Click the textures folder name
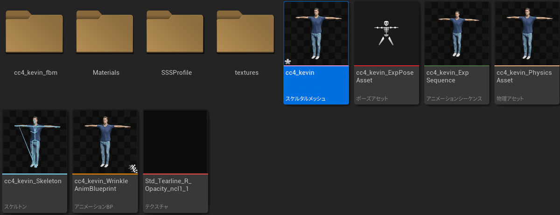 (x=246, y=73)
